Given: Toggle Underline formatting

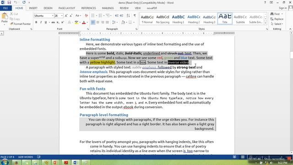Looking at the screenshot, I should [46, 22].
